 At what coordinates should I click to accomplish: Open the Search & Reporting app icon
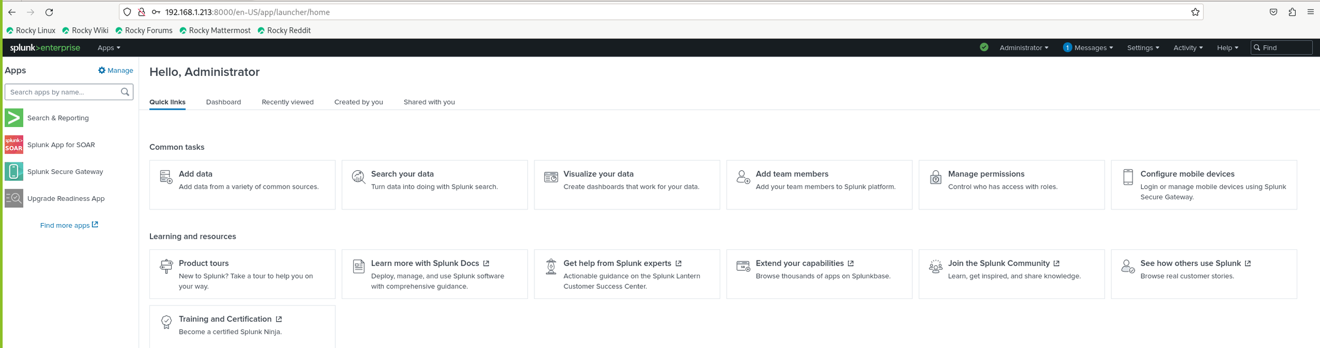[14, 118]
